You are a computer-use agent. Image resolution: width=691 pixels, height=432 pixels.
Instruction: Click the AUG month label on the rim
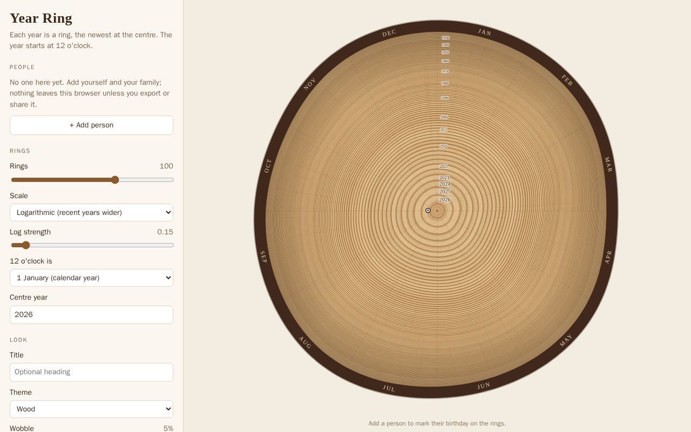pos(306,342)
